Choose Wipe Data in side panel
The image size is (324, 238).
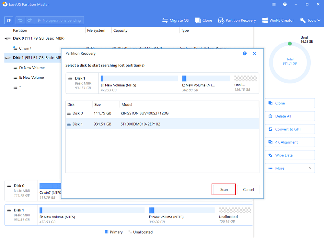coord(290,155)
